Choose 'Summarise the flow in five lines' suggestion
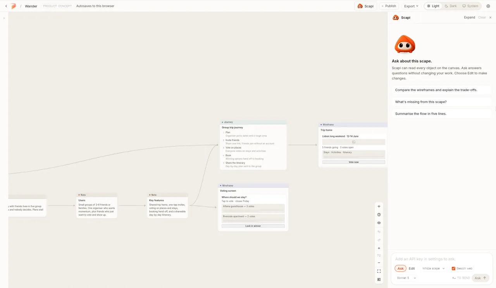 point(441,114)
